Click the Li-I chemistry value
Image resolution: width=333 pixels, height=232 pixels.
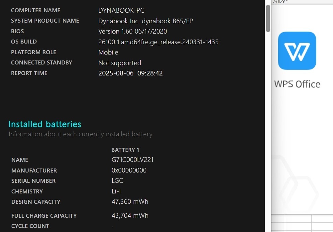tap(116, 191)
